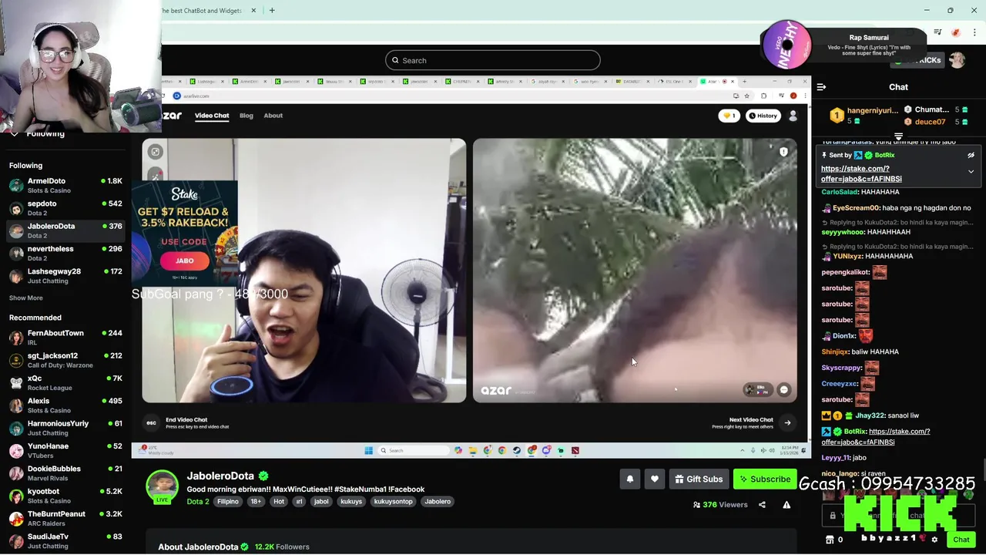This screenshot has width=986, height=555.
Task: Open Azar message bubble icon
Action: pos(784,389)
